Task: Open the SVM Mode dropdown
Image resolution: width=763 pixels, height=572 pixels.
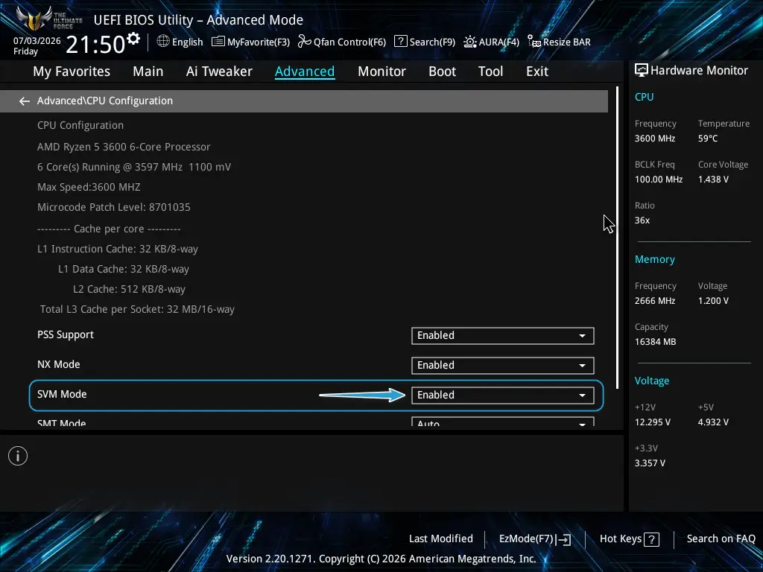Action: [x=503, y=395]
